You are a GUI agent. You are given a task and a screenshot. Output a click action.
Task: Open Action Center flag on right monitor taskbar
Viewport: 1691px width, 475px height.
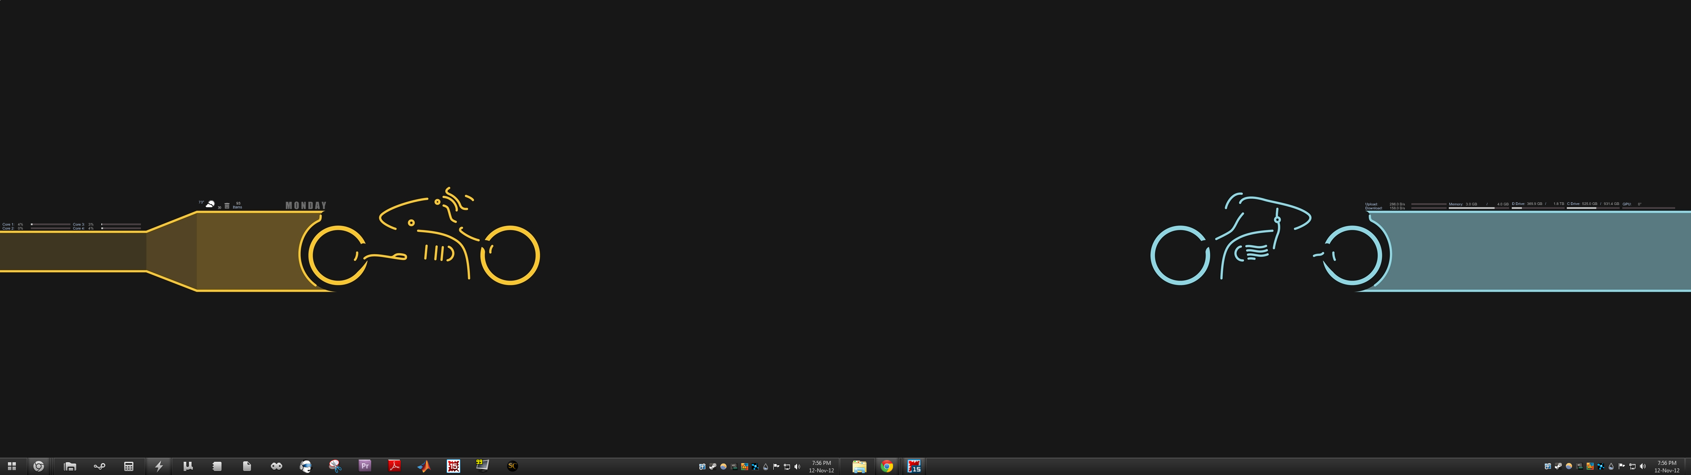[1622, 467]
